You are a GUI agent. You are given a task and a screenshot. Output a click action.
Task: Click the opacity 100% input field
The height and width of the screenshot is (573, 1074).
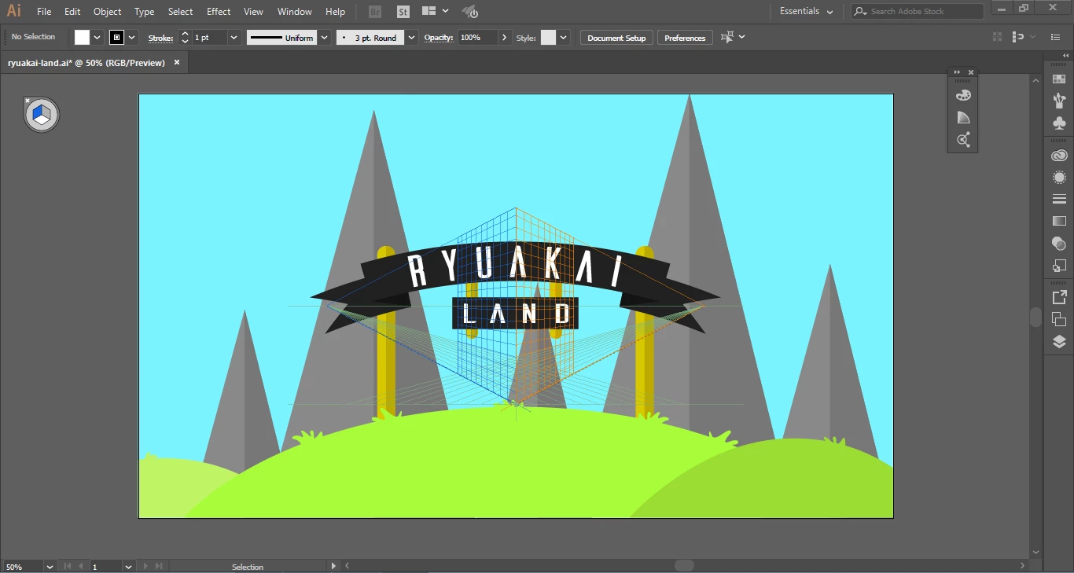(478, 38)
